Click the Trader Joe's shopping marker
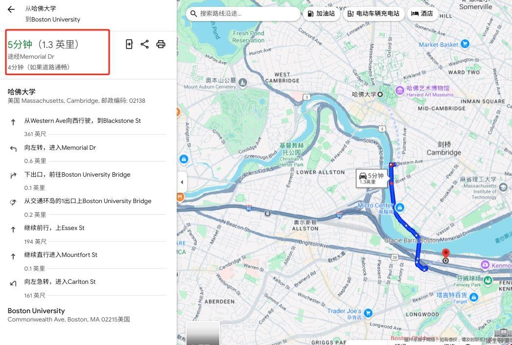Screen dimensions: 512x345 pyautogui.click(x=368, y=313)
